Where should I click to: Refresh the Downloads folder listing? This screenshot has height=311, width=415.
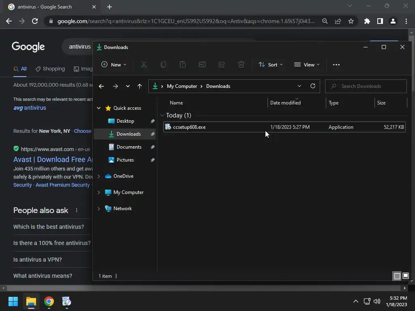[312, 86]
